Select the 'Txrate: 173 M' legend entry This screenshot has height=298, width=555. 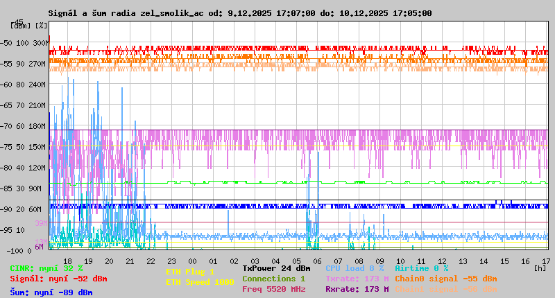pos(357,279)
